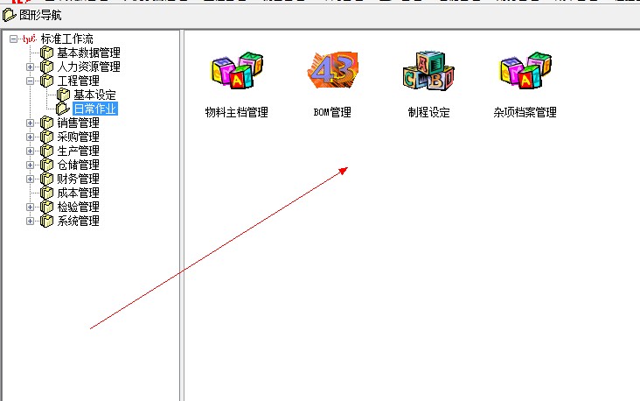Screen dimensions: 640x401
Task: Click folder icon next to 基本设定
Action: tap(63, 95)
